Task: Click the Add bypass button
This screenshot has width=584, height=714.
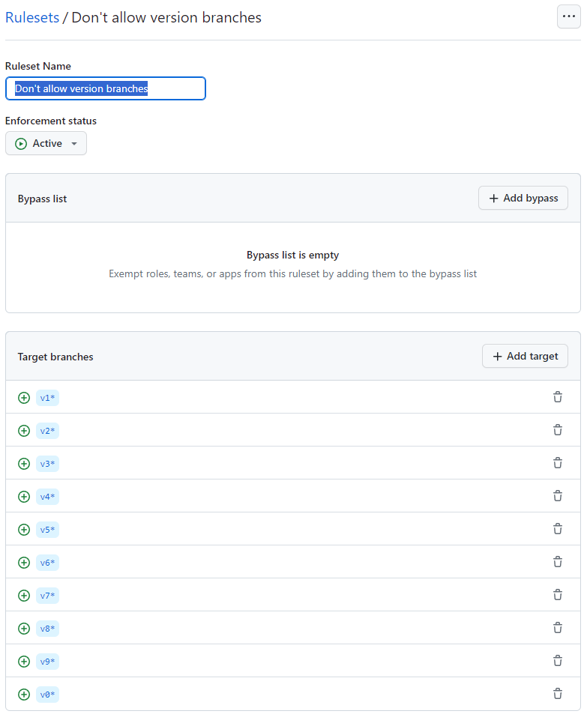Action: [523, 198]
